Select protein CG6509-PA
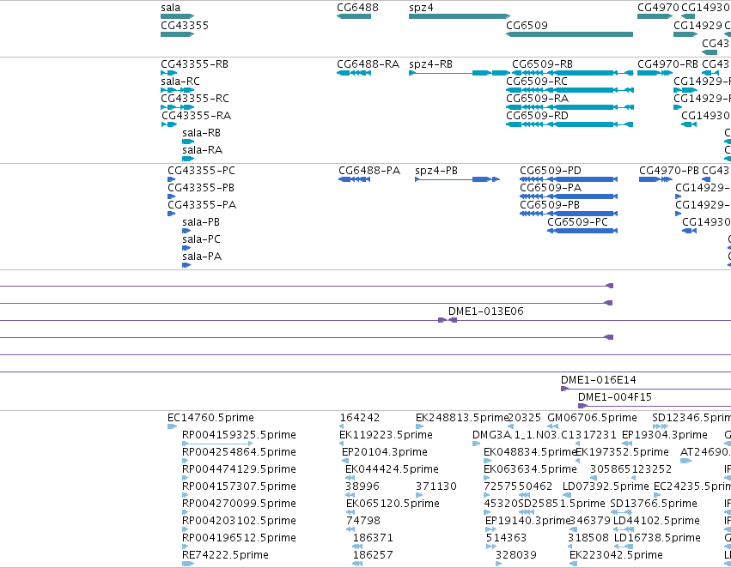Viewport: 731px width, 568px height. pyautogui.click(x=569, y=196)
